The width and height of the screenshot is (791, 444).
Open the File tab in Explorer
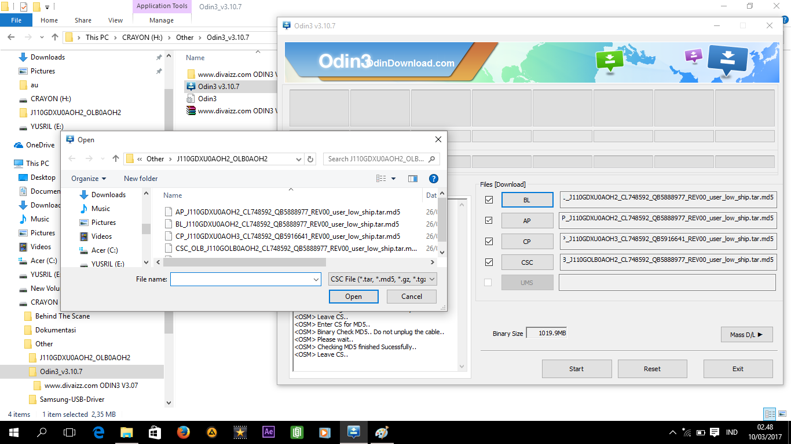pyautogui.click(x=16, y=20)
